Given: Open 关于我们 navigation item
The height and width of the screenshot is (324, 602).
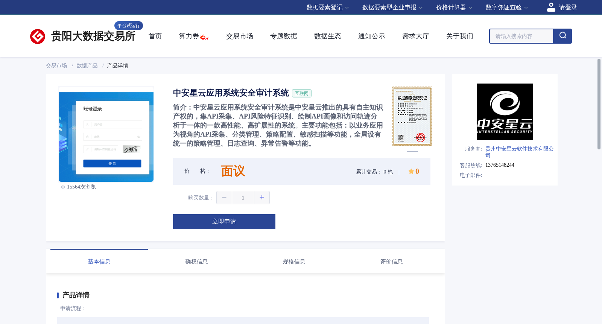Looking at the screenshot, I should click(x=460, y=36).
